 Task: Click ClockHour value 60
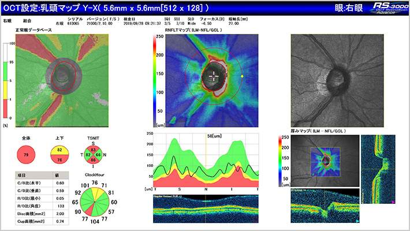click(x=114, y=202)
